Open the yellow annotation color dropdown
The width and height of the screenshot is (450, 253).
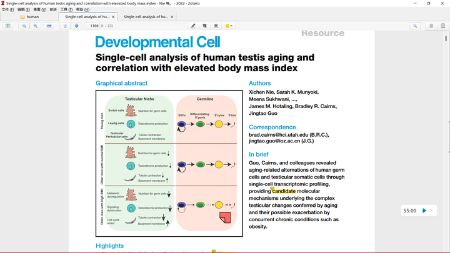tap(229, 26)
